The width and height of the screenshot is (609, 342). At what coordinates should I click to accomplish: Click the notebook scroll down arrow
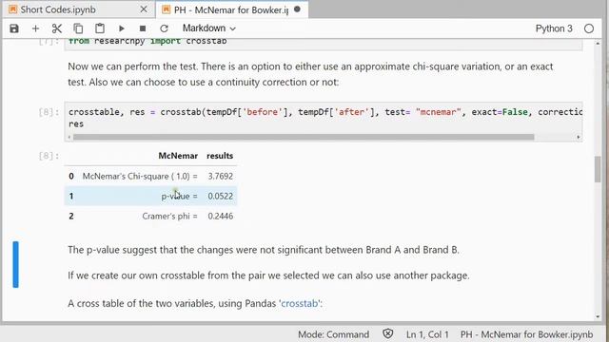coord(598,316)
